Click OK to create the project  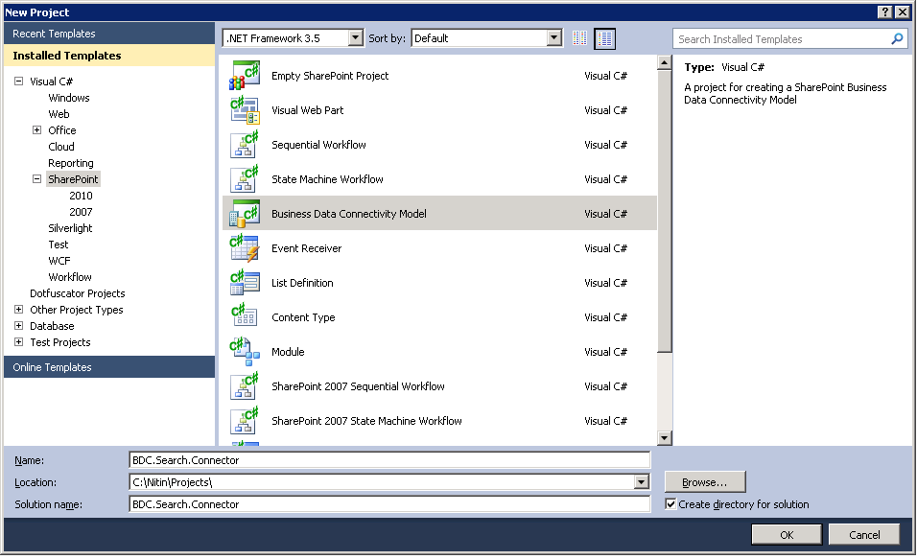787,534
